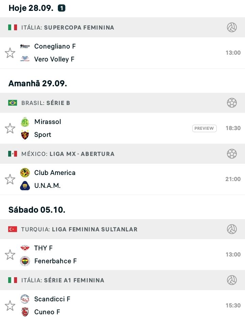
Task: Click the soccer ball icon in Série B header
Action: [x=232, y=103]
